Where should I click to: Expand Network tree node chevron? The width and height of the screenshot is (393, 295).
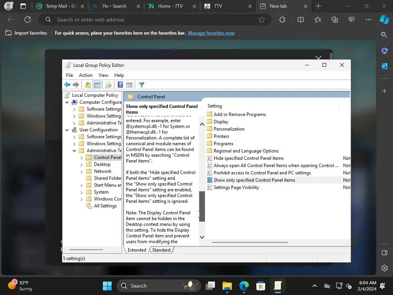[81, 172]
